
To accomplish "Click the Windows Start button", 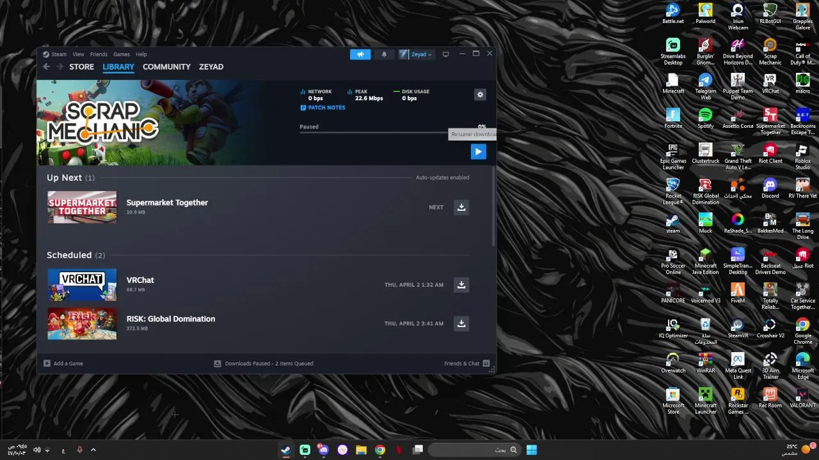I will (532, 450).
